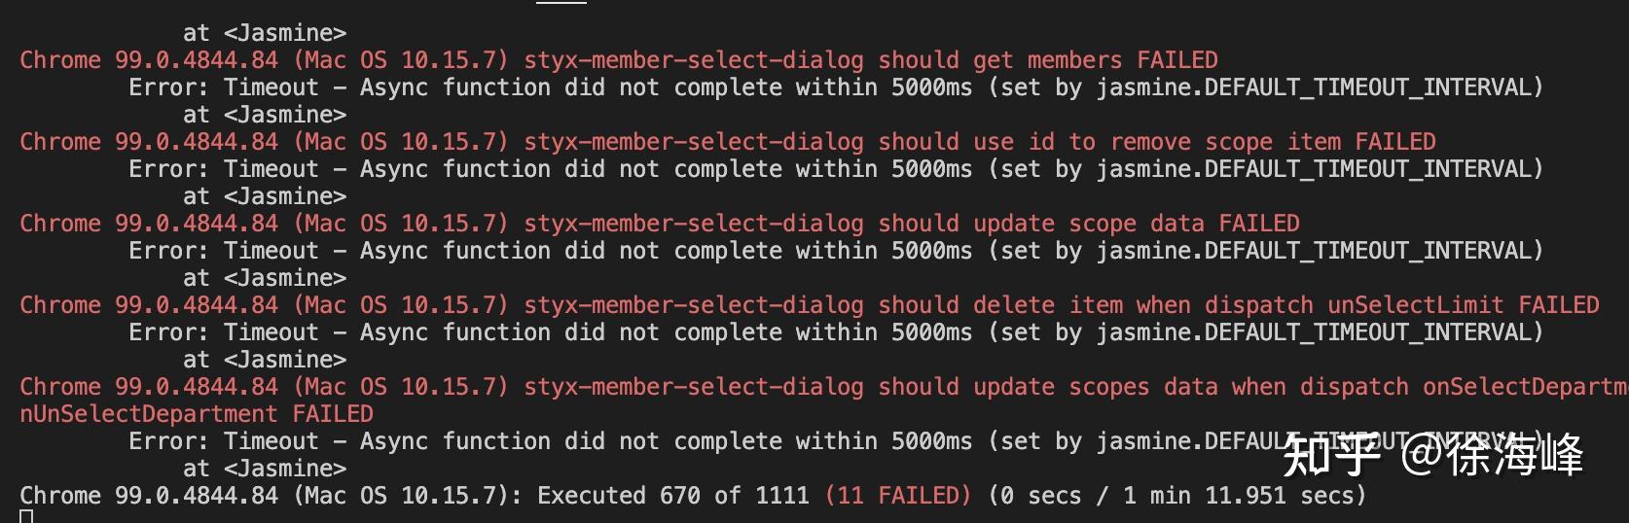Click the last 'at <Jasmine>' stack line
The height and width of the screenshot is (523, 1629).
pyautogui.click(x=265, y=469)
